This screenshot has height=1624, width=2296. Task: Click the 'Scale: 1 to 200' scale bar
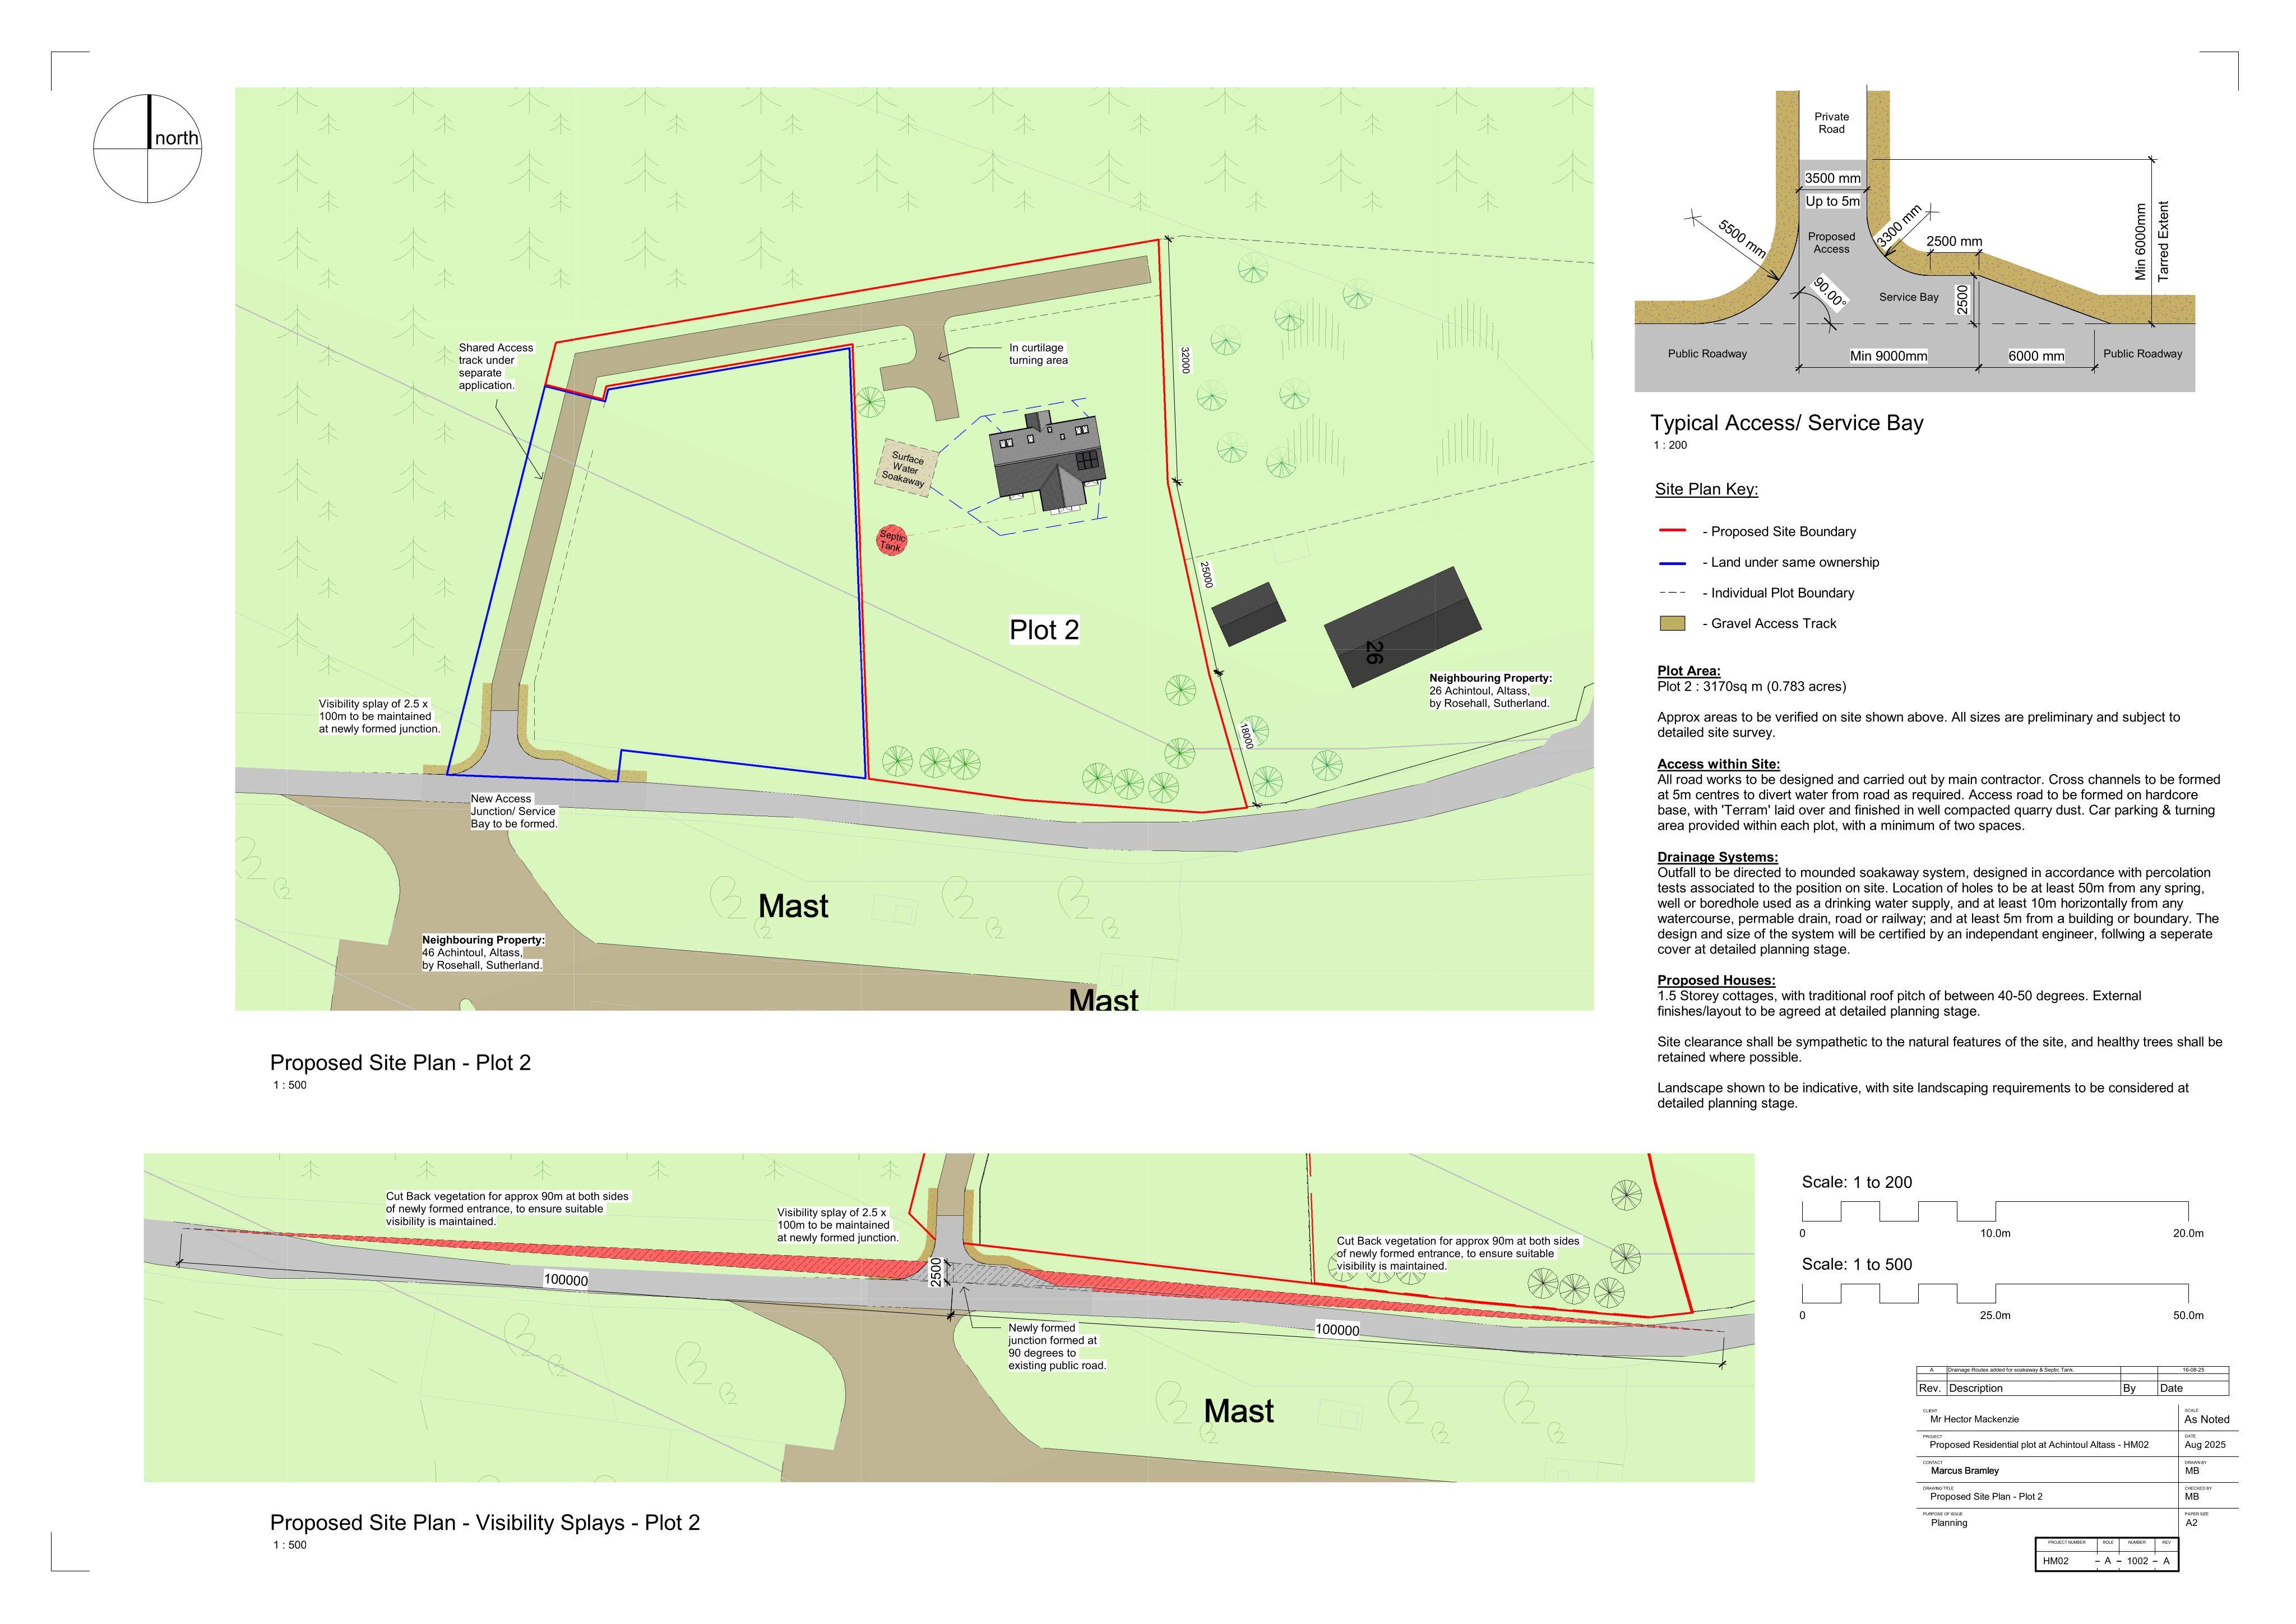pyautogui.click(x=1995, y=1211)
